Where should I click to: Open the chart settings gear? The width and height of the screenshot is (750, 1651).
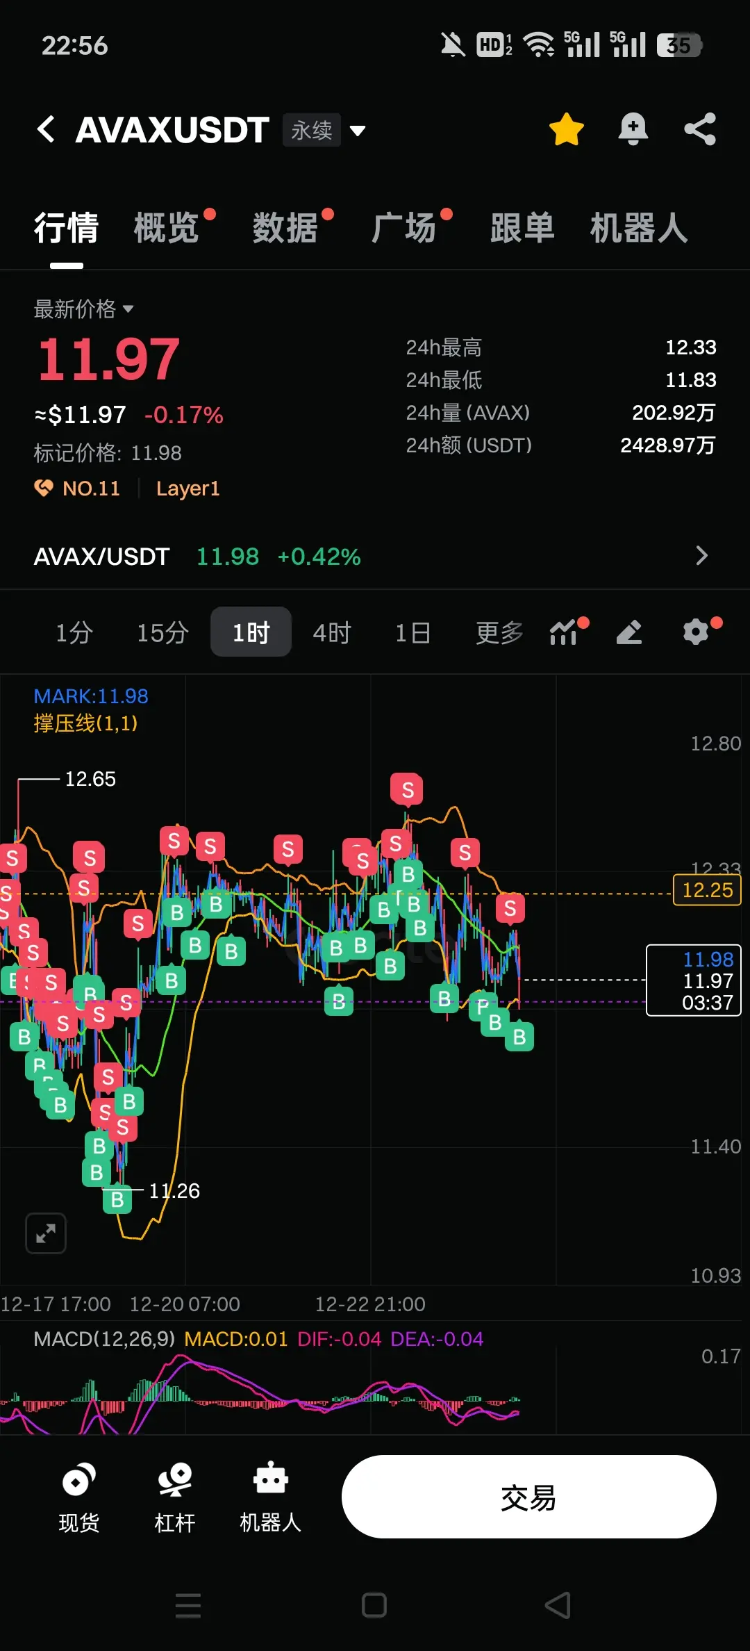coord(696,632)
